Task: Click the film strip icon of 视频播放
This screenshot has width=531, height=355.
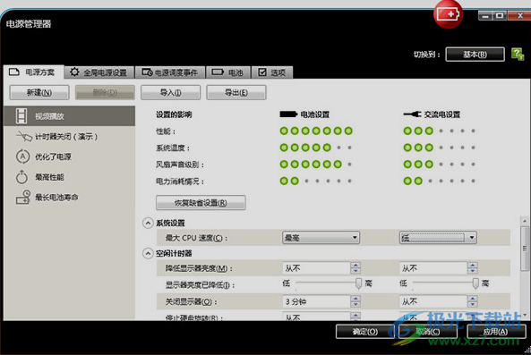Action: (21, 116)
